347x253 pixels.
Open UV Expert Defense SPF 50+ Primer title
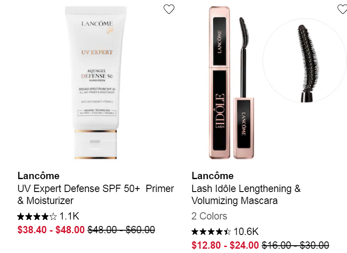(x=96, y=195)
